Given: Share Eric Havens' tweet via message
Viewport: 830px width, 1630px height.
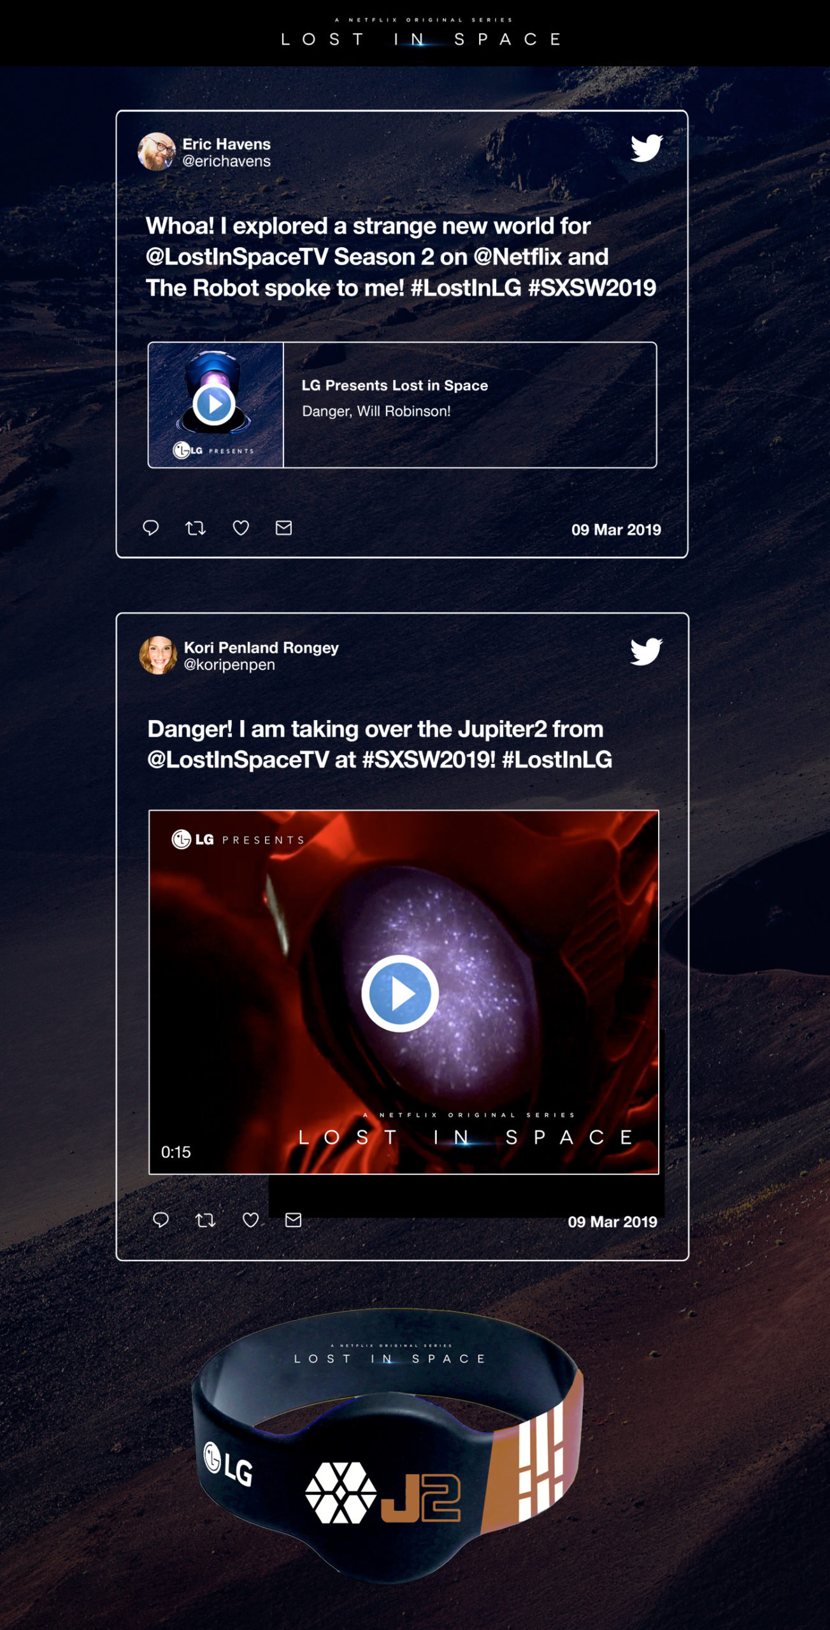Looking at the screenshot, I should coord(284,528).
